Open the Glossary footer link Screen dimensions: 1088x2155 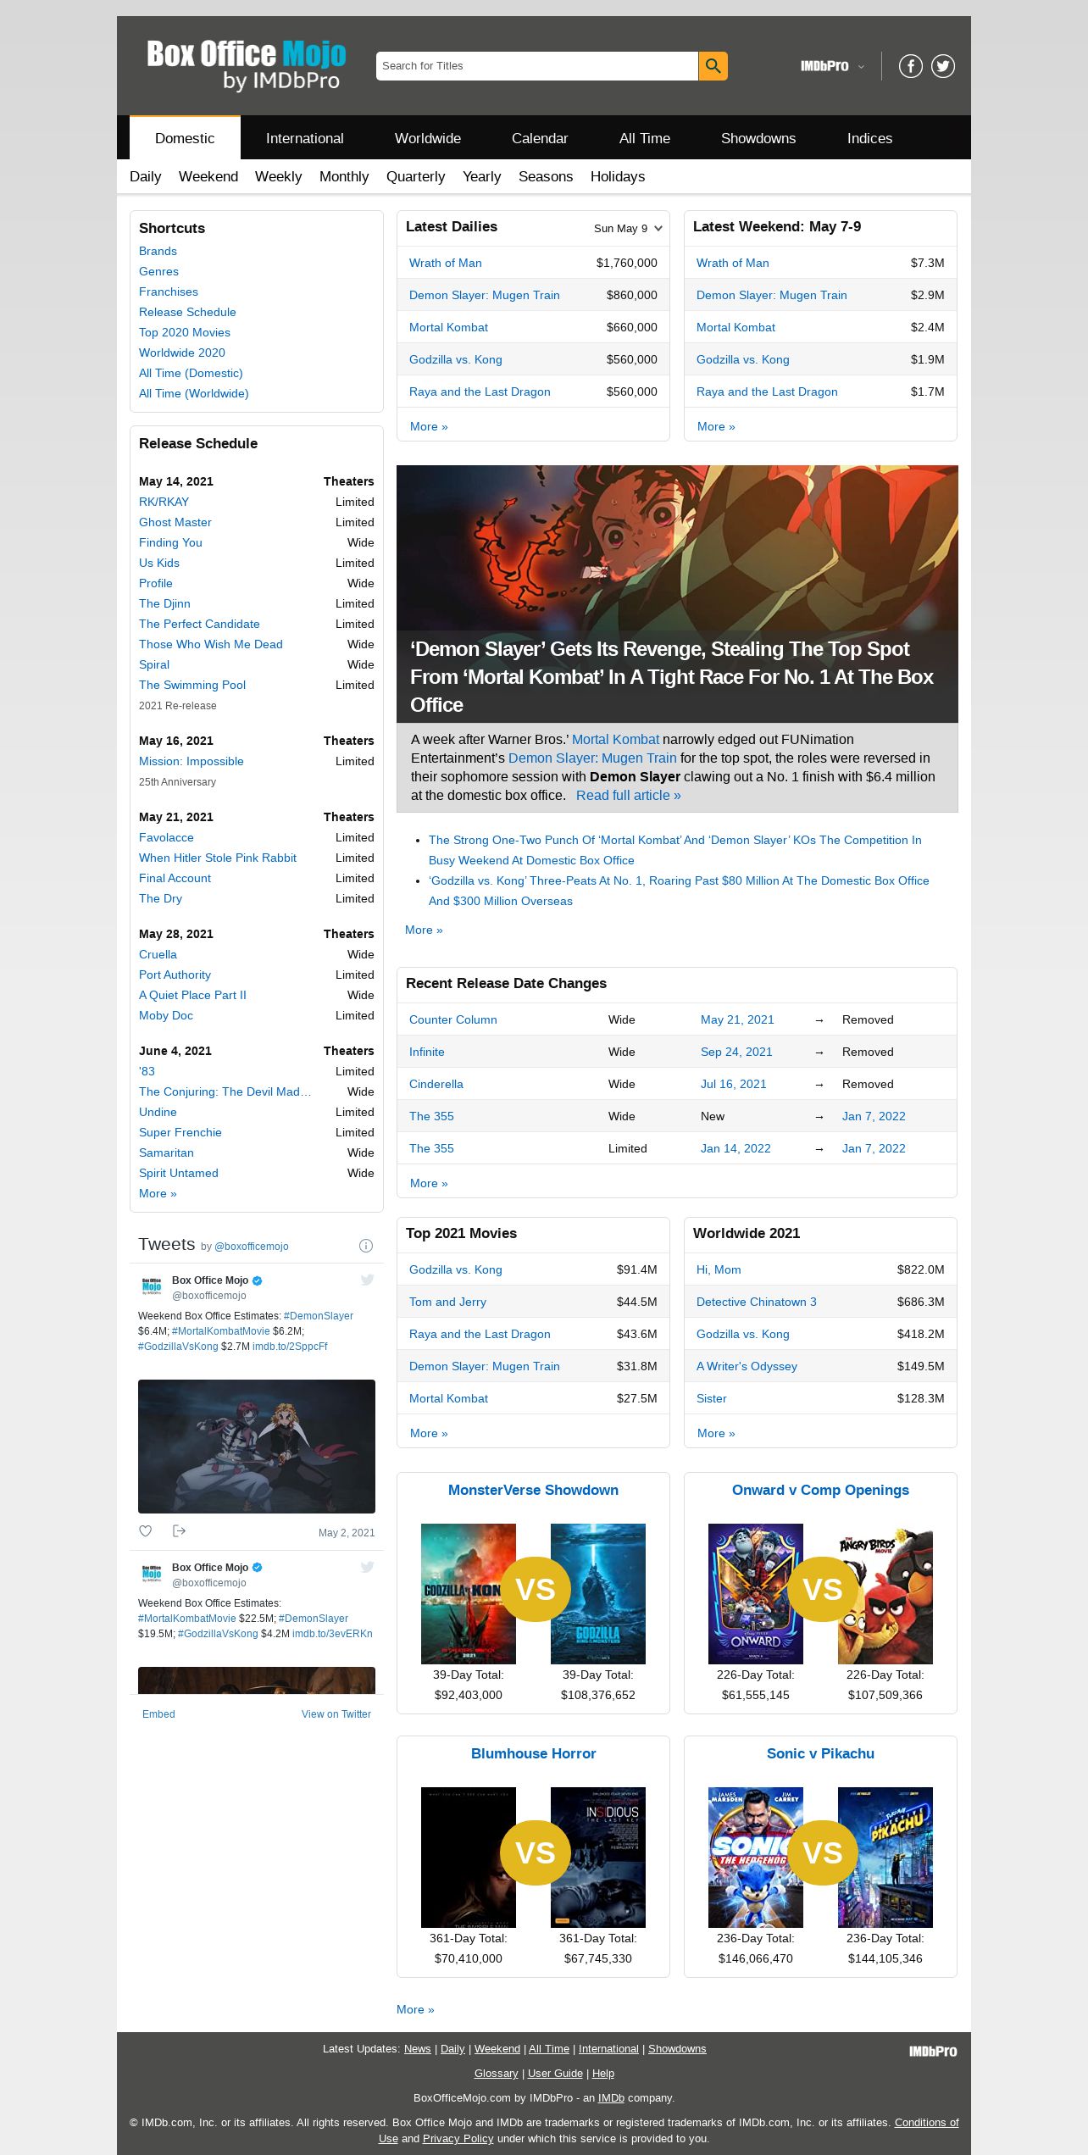point(496,2073)
